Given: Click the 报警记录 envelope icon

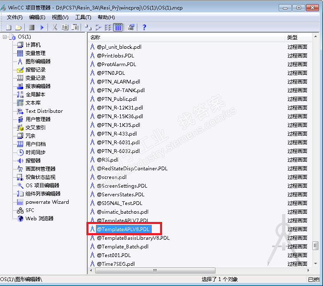Looking at the screenshot, I should pos(20,70).
